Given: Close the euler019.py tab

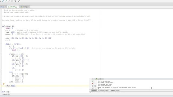Looking at the screenshot, I should 18,7.
